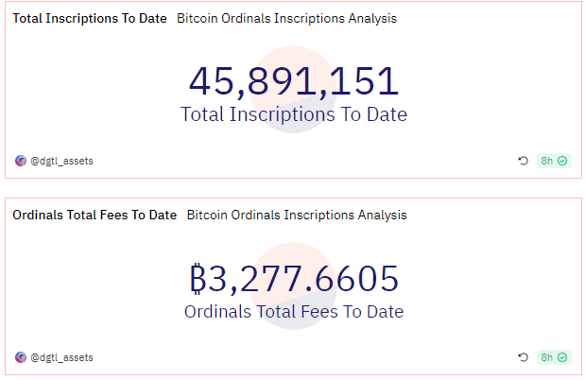The height and width of the screenshot is (380, 585).
Task: Click the refresh icon on Total Inscriptions panel
Action: click(x=523, y=161)
